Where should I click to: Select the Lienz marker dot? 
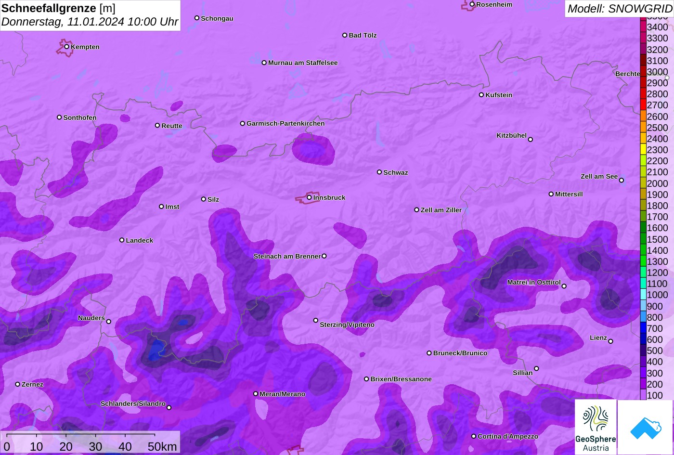click(610, 341)
